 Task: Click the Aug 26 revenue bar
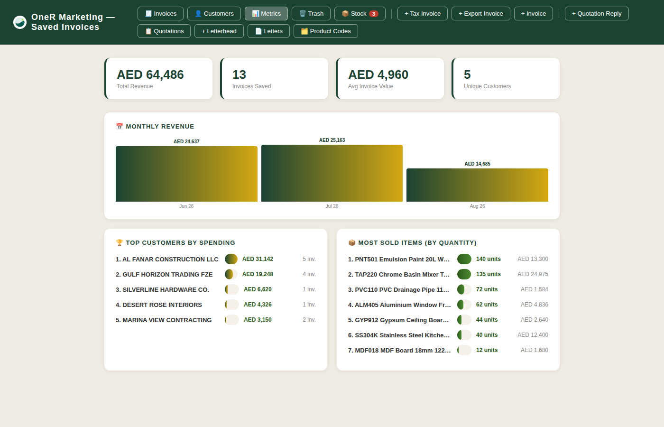[x=477, y=185]
